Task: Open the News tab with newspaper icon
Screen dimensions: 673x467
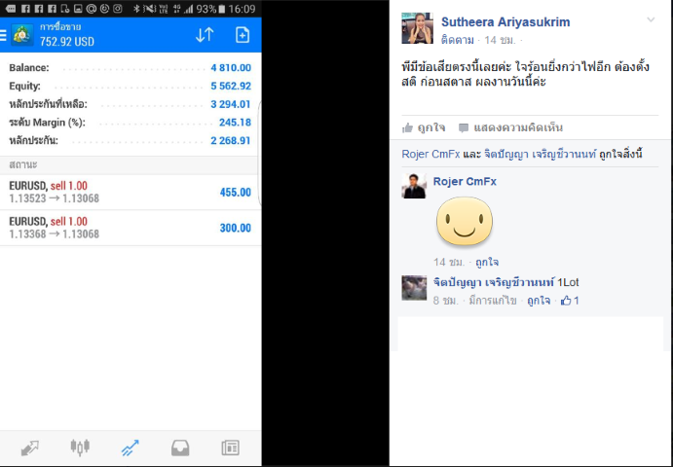Action: [x=231, y=448]
